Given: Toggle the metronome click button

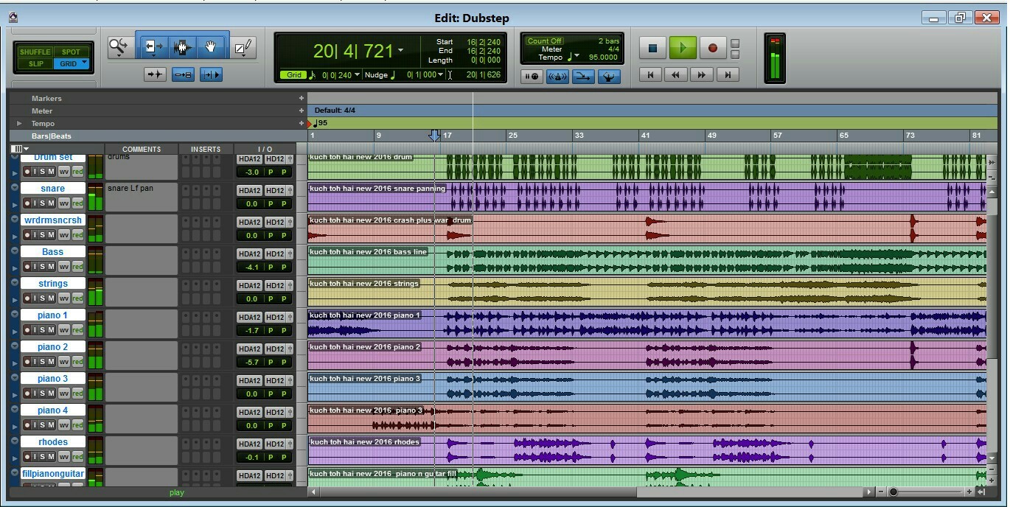Looking at the screenshot, I should point(557,76).
